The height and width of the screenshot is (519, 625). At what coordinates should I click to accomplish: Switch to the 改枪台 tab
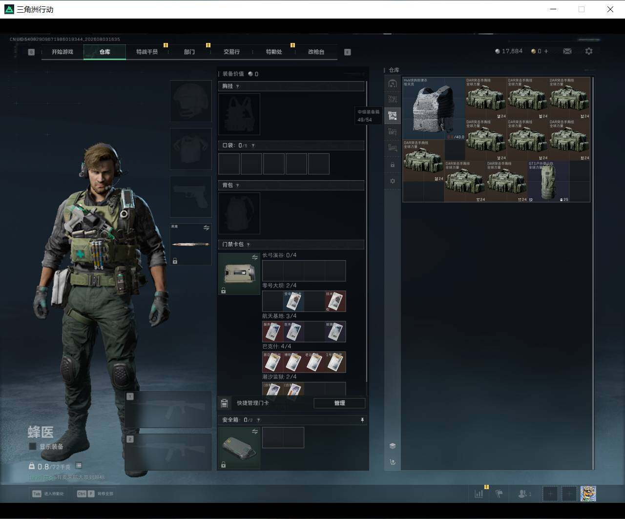316,52
